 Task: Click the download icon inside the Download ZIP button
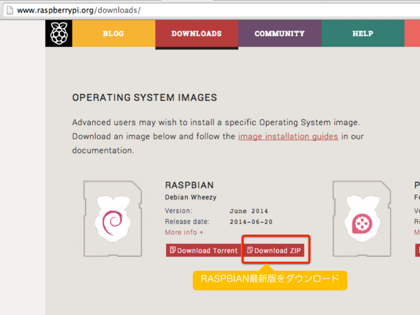[250, 250]
